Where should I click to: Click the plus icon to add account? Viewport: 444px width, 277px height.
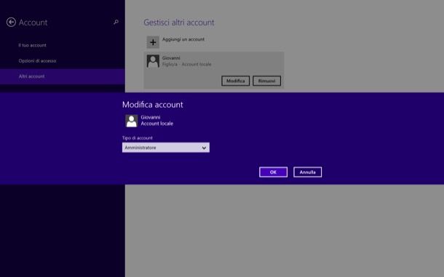tap(153, 42)
